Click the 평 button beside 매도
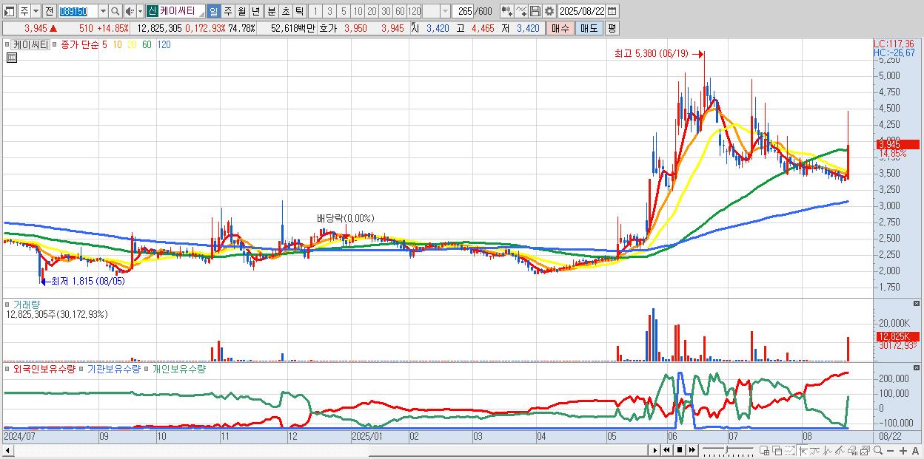Image resolution: width=924 pixels, height=459 pixels. (612, 28)
